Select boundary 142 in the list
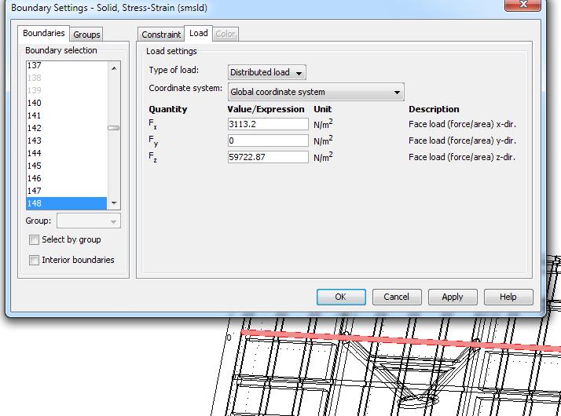The image size is (561, 416). tap(67, 128)
